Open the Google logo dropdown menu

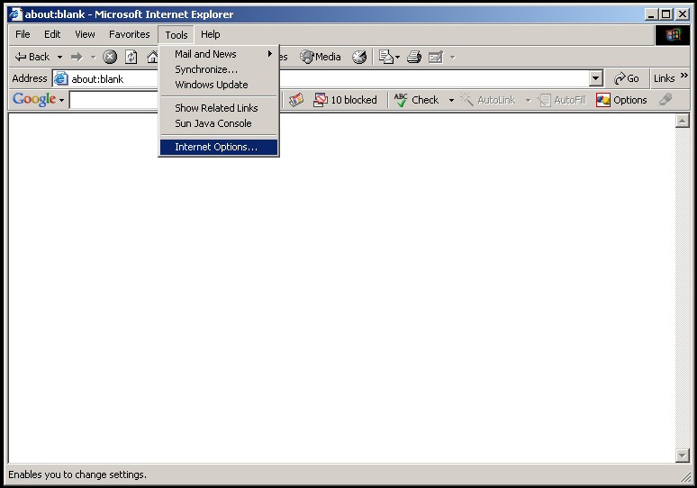pos(61,100)
